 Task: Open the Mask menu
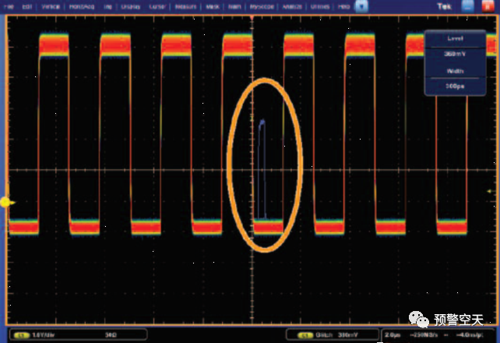click(x=213, y=6)
